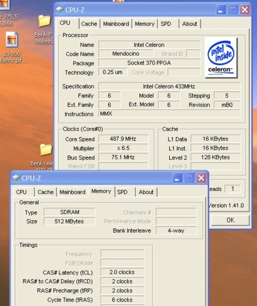The image size is (257, 306).
Task: Select Memory tab in lower CPU-Z window
Action: point(101,191)
